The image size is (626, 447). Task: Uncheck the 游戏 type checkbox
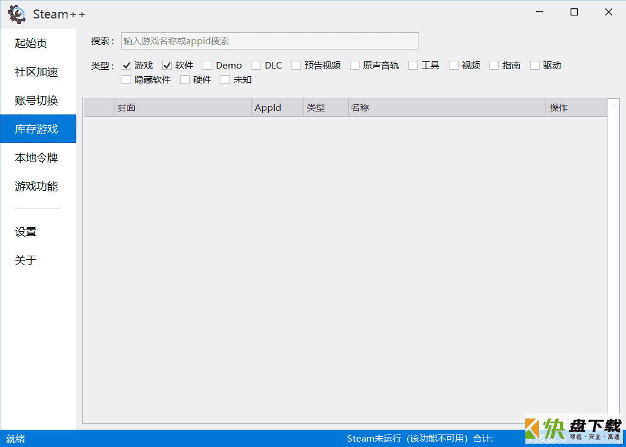click(126, 66)
